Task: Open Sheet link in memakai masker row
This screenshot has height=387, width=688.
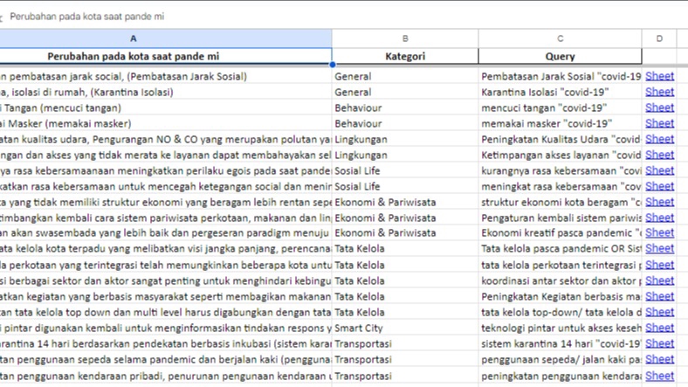Action: tap(659, 123)
